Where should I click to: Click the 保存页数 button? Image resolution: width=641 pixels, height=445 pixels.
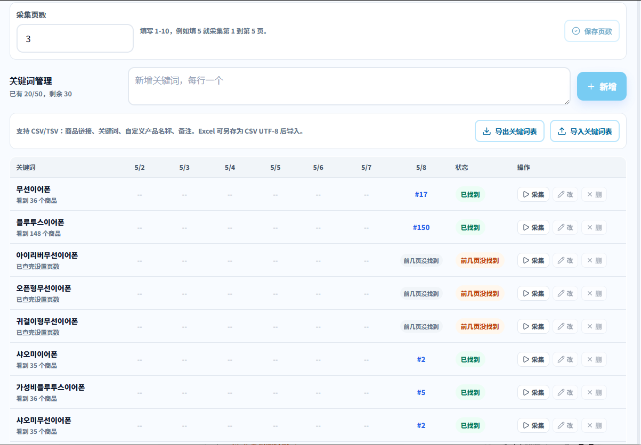click(592, 31)
